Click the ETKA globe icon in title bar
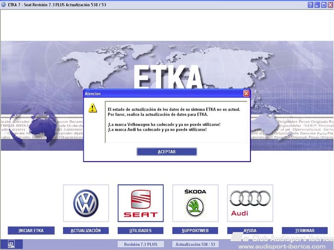334x250 pixels. (x=4, y=5)
